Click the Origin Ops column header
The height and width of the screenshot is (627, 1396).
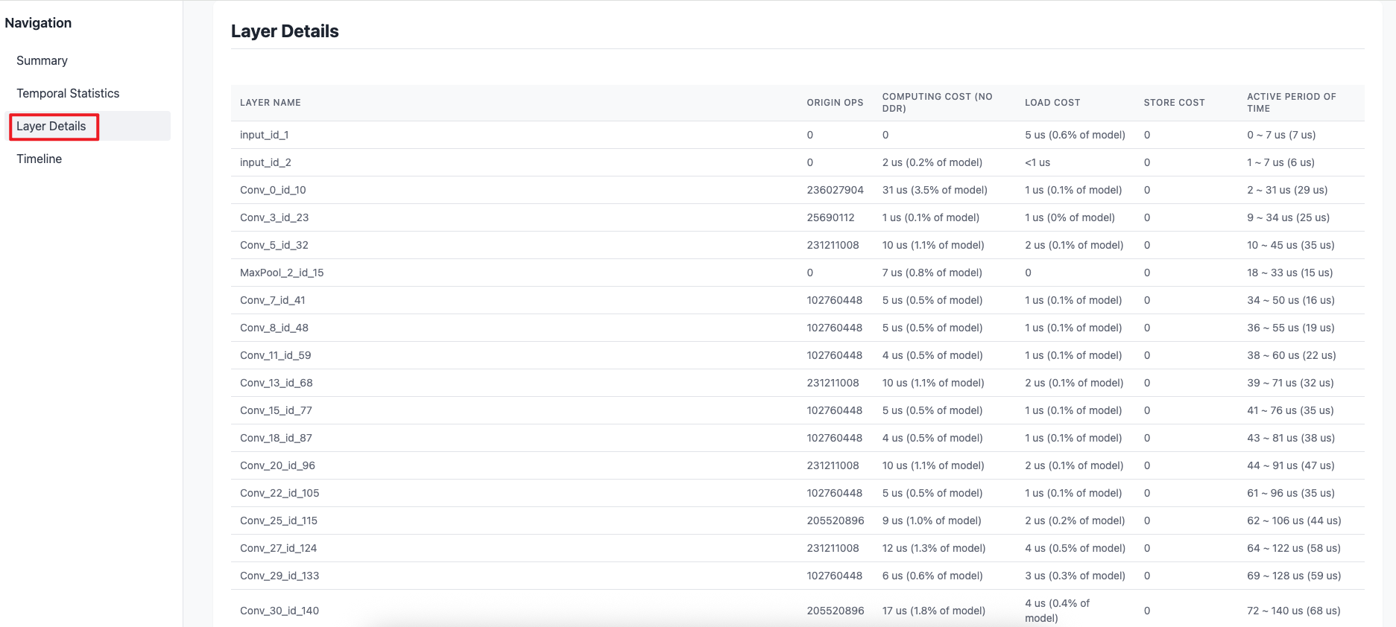(835, 103)
